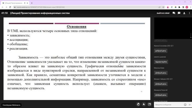Select the lecture browser tab
Screen dimensions: 192x108
pos(14,3)
